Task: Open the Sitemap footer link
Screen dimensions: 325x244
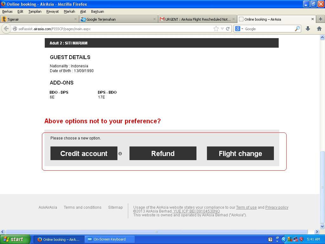Action: (x=116, y=207)
